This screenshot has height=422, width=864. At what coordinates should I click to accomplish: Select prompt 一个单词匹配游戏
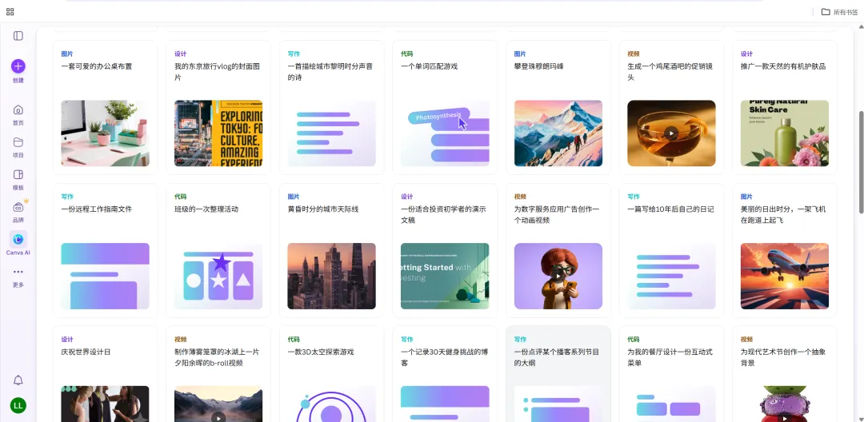point(430,66)
